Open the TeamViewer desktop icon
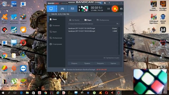The height and width of the screenshot is (95, 169). click(x=23, y=69)
